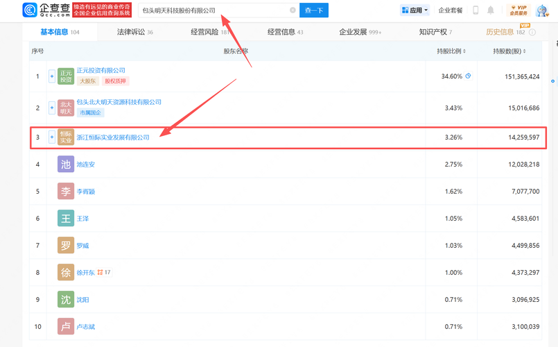Sort by 持股比例 column
The width and height of the screenshot is (558, 347).
click(x=451, y=51)
